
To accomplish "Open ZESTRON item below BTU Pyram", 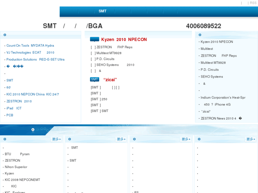I will click(12, 160).
